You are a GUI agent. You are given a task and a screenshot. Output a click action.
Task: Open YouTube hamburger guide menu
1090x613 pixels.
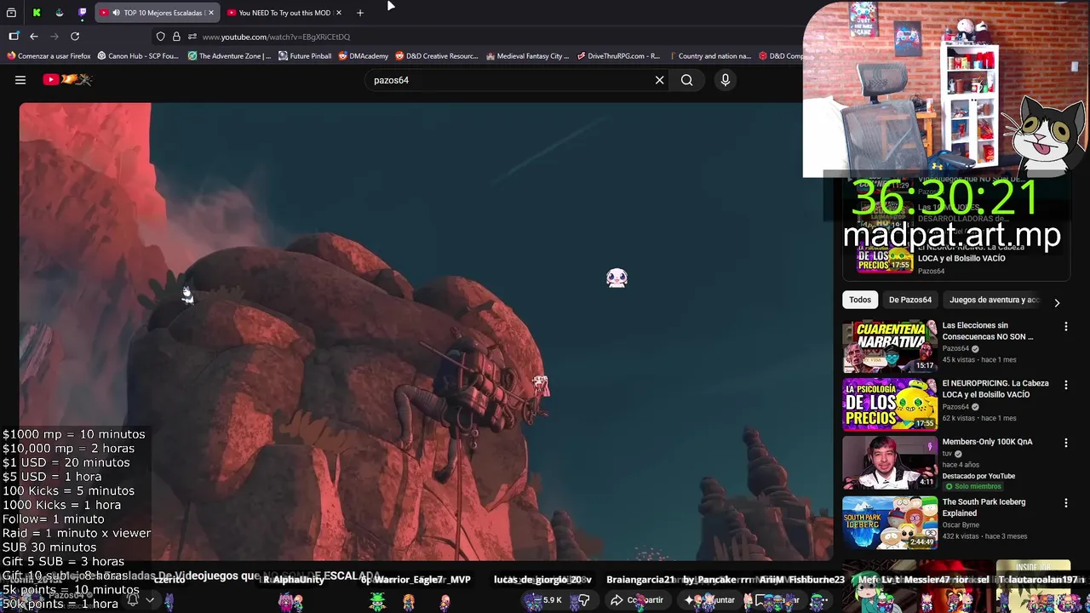tap(20, 80)
